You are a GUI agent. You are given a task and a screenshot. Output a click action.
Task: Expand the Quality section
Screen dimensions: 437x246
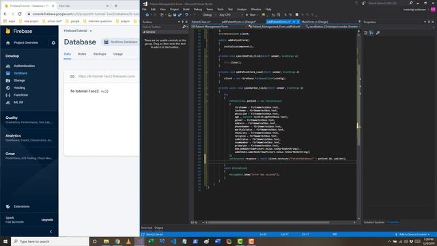(29, 120)
